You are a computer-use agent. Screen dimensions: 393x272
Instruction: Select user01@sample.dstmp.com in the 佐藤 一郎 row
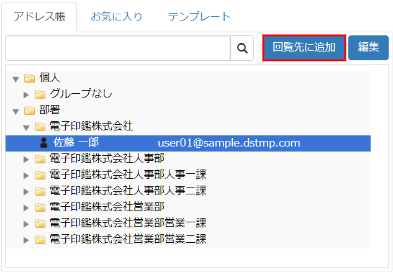pyautogui.click(x=228, y=143)
